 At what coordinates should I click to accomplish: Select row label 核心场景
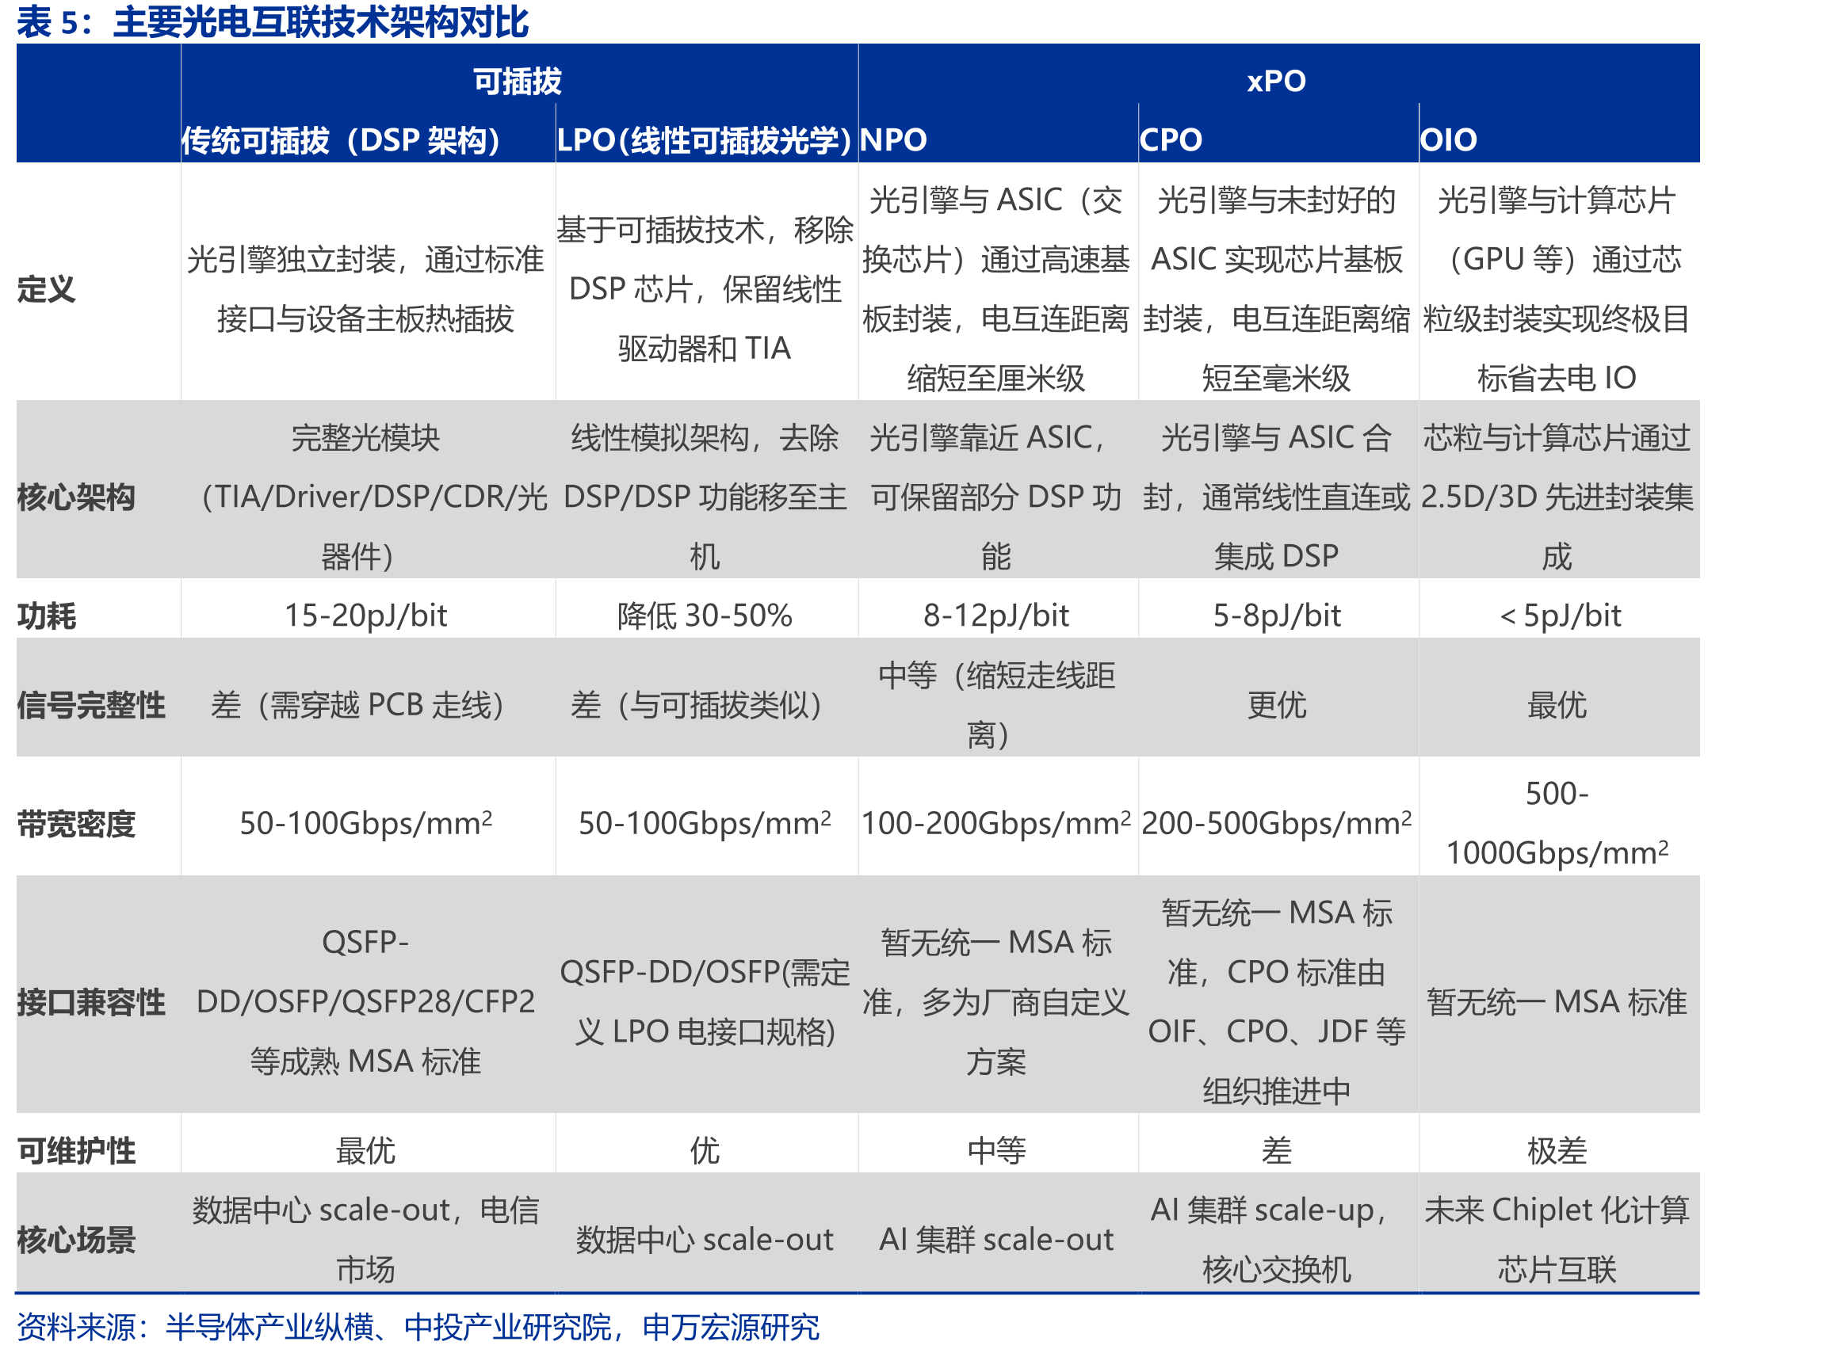tap(76, 1240)
